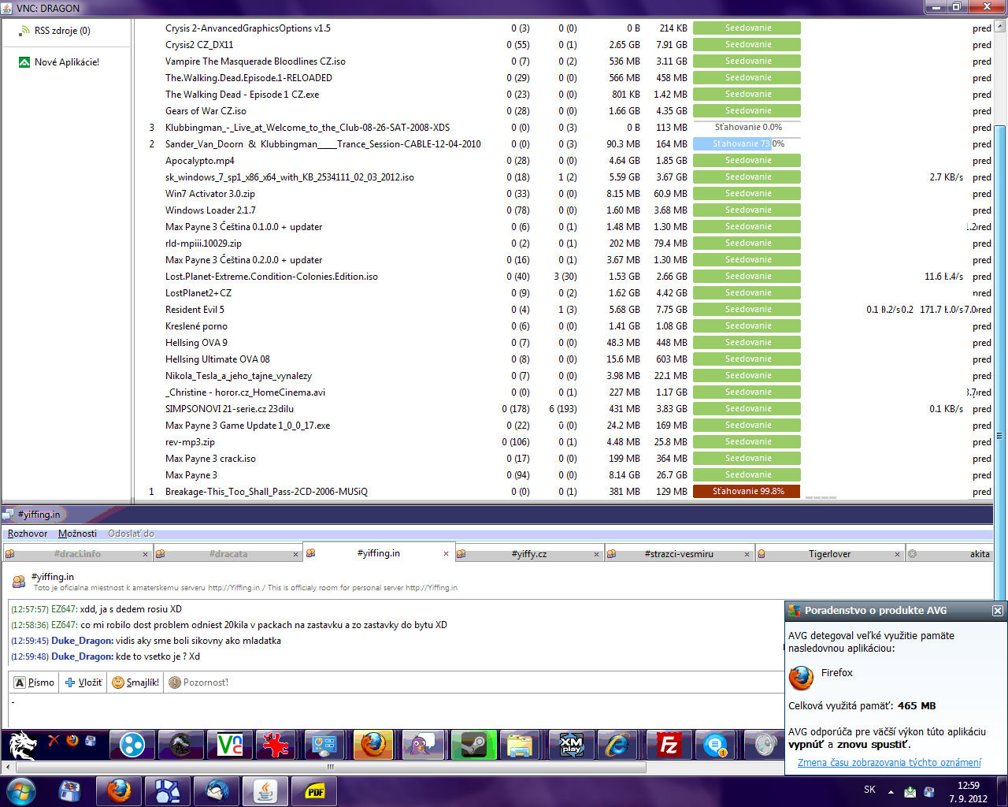Click the Vložiť insert button
This screenshot has width=1008, height=807.
83,682
